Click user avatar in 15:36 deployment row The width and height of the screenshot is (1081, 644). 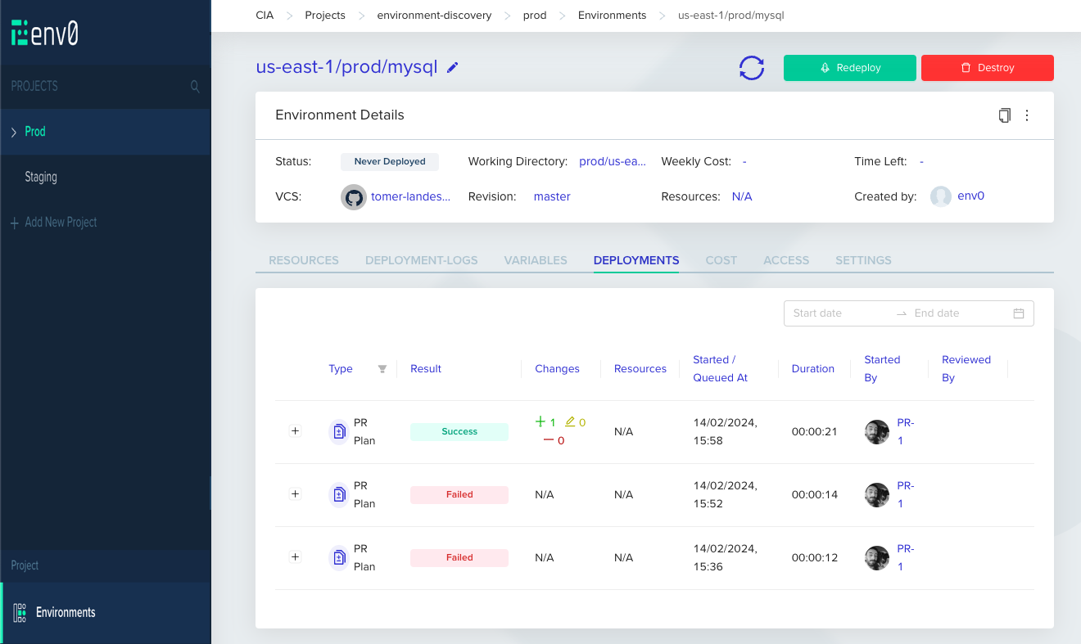pyautogui.click(x=877, y=558)
